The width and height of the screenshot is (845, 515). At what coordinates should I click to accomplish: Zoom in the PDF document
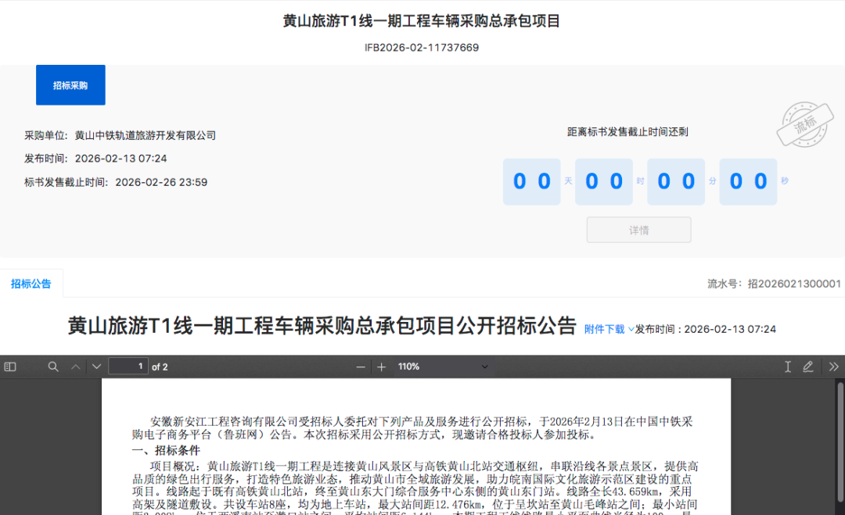click(x=381, y=367)
